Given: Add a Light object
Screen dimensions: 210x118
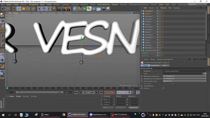Looking at the screenshot, I should click(108, 9).
